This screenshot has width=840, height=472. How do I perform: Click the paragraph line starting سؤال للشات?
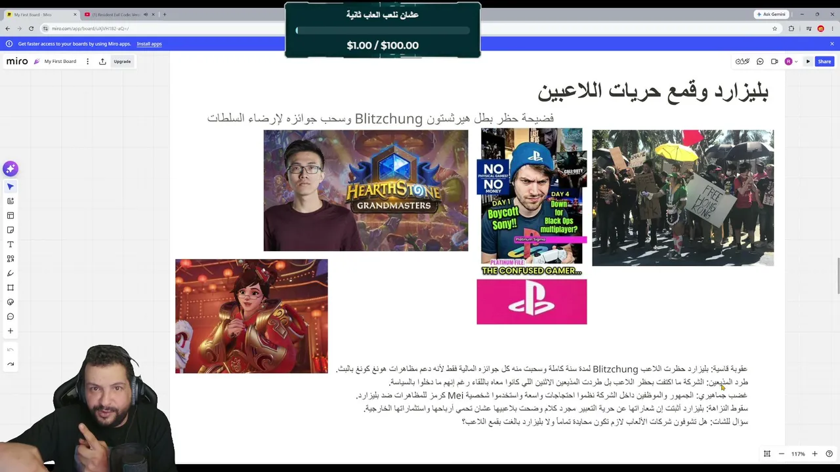[604, 422]
